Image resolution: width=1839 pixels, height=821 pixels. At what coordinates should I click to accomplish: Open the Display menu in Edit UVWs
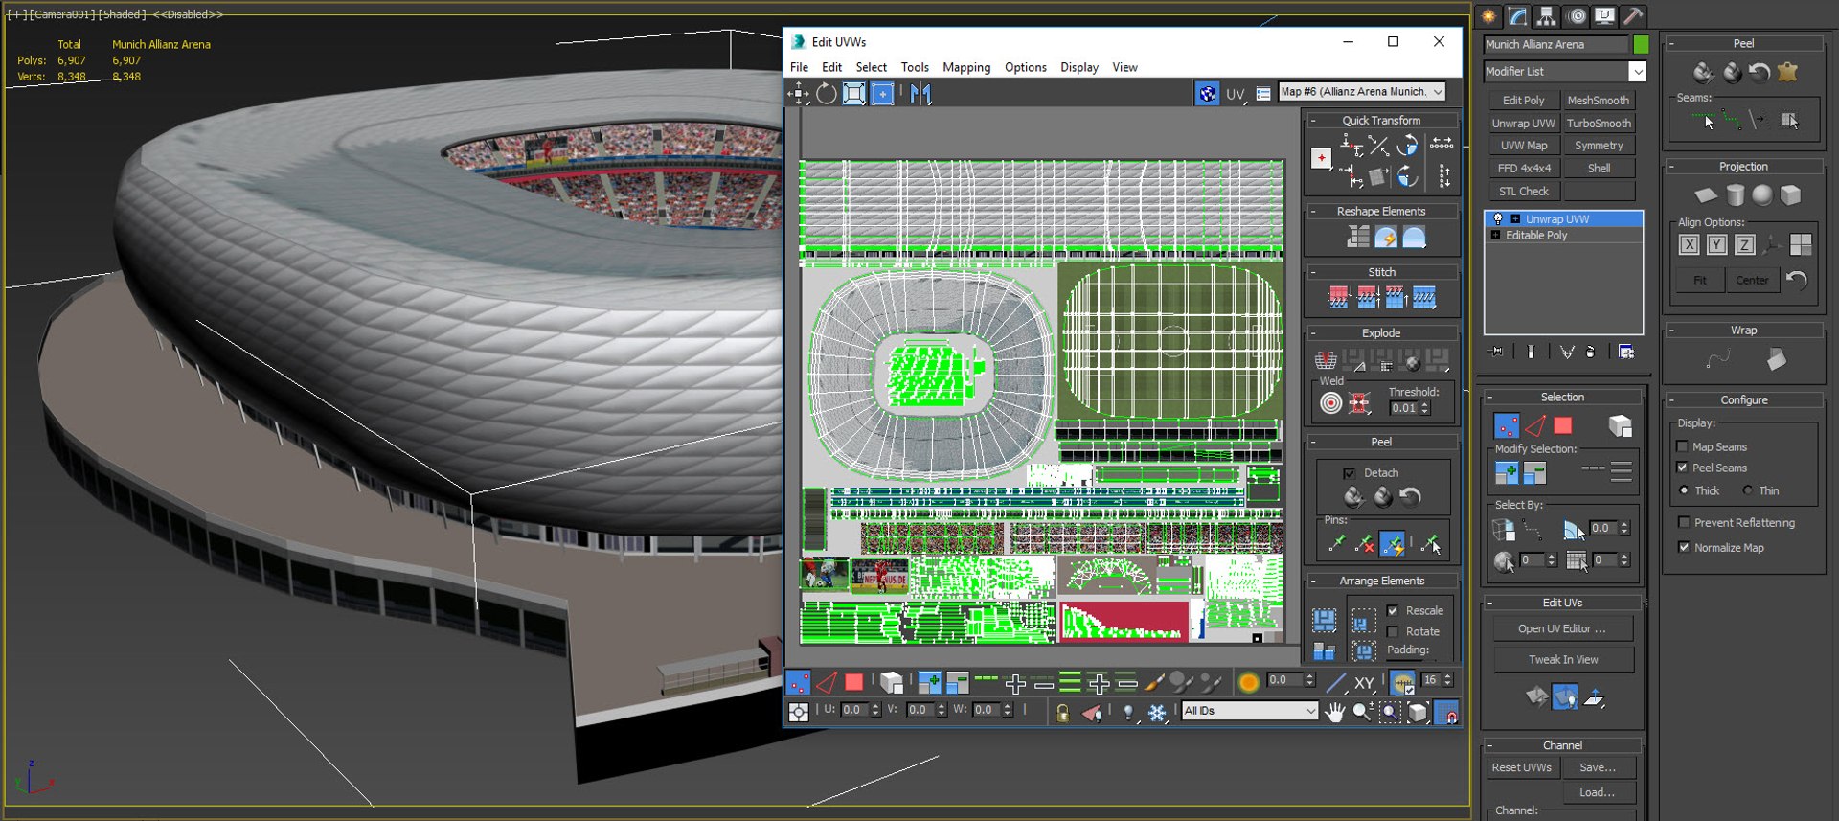click(x=1079, y=67)
